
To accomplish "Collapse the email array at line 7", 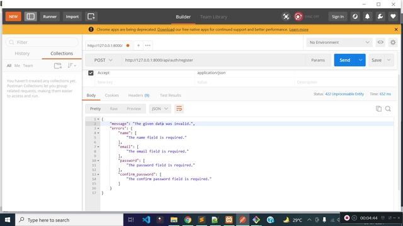I will (x=98, y=147).
